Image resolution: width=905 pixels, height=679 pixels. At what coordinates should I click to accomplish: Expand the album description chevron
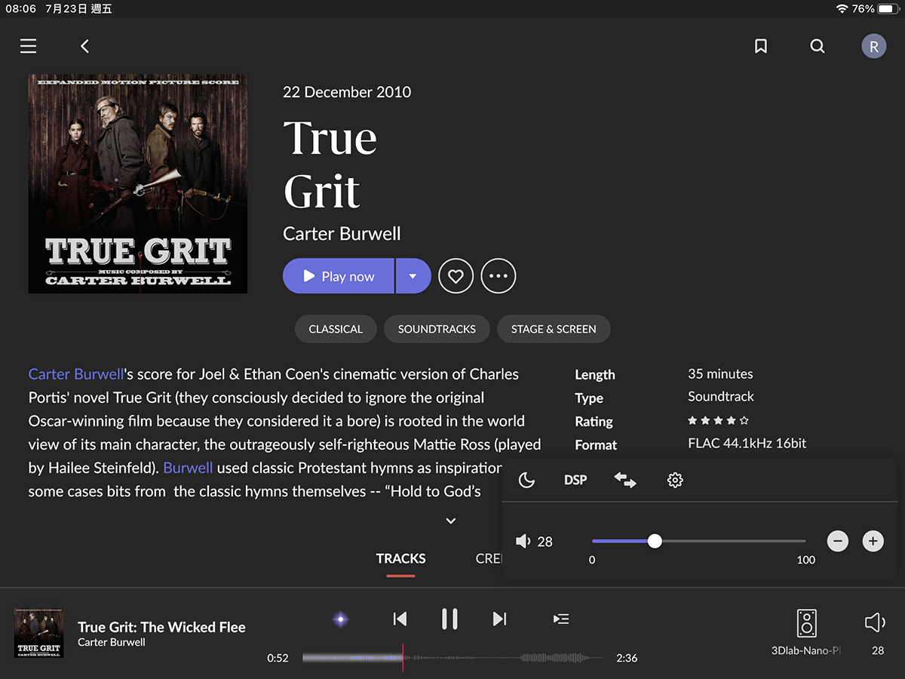click(x=451, y=521)
